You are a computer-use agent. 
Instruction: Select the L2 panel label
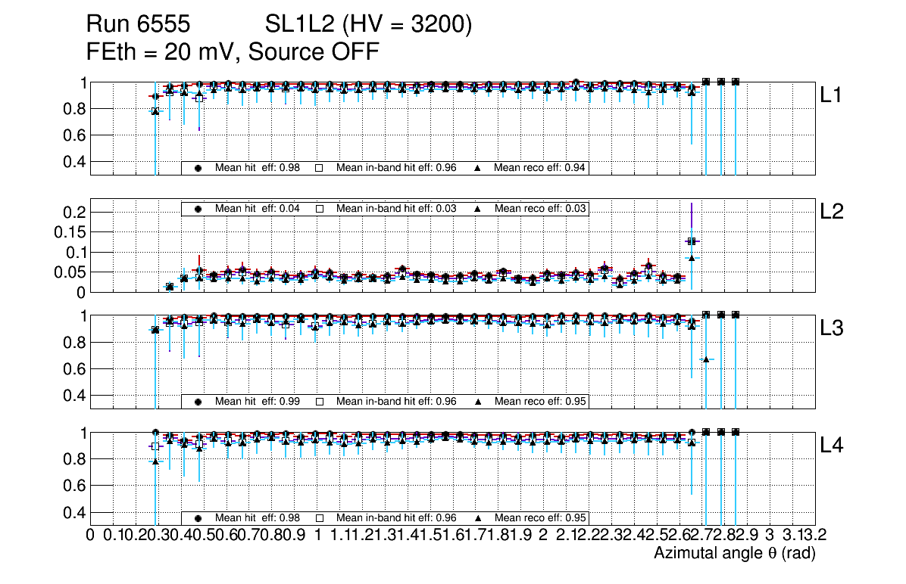(x=833, y=213)
